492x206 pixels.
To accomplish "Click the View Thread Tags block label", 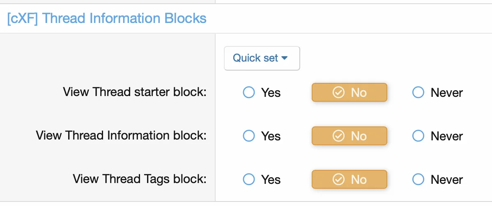I will pyautogui.click(x=139, y=179).
